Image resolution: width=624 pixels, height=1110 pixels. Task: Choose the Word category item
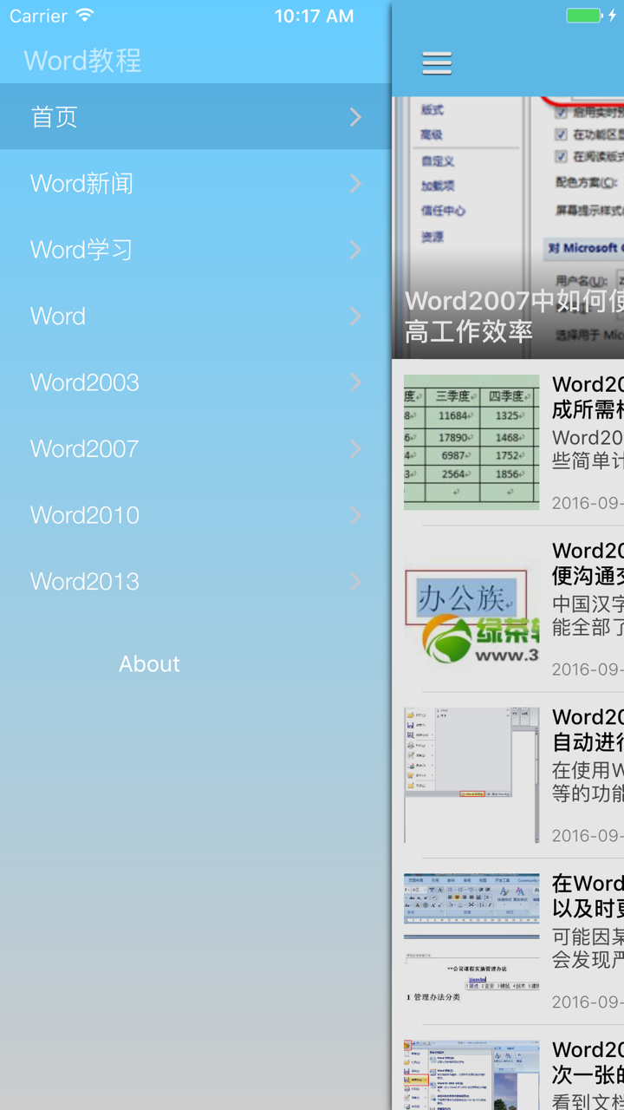196,316
